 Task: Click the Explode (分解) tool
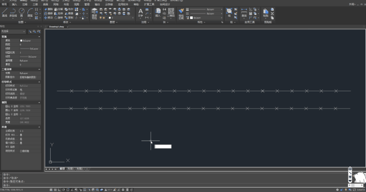(x=59, y=9)
